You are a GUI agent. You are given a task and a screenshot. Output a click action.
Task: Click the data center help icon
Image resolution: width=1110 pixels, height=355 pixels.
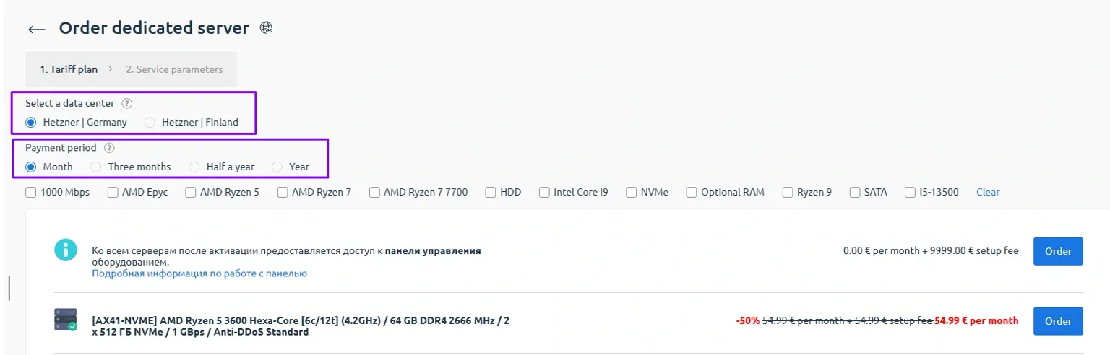(x=126, y=103)
